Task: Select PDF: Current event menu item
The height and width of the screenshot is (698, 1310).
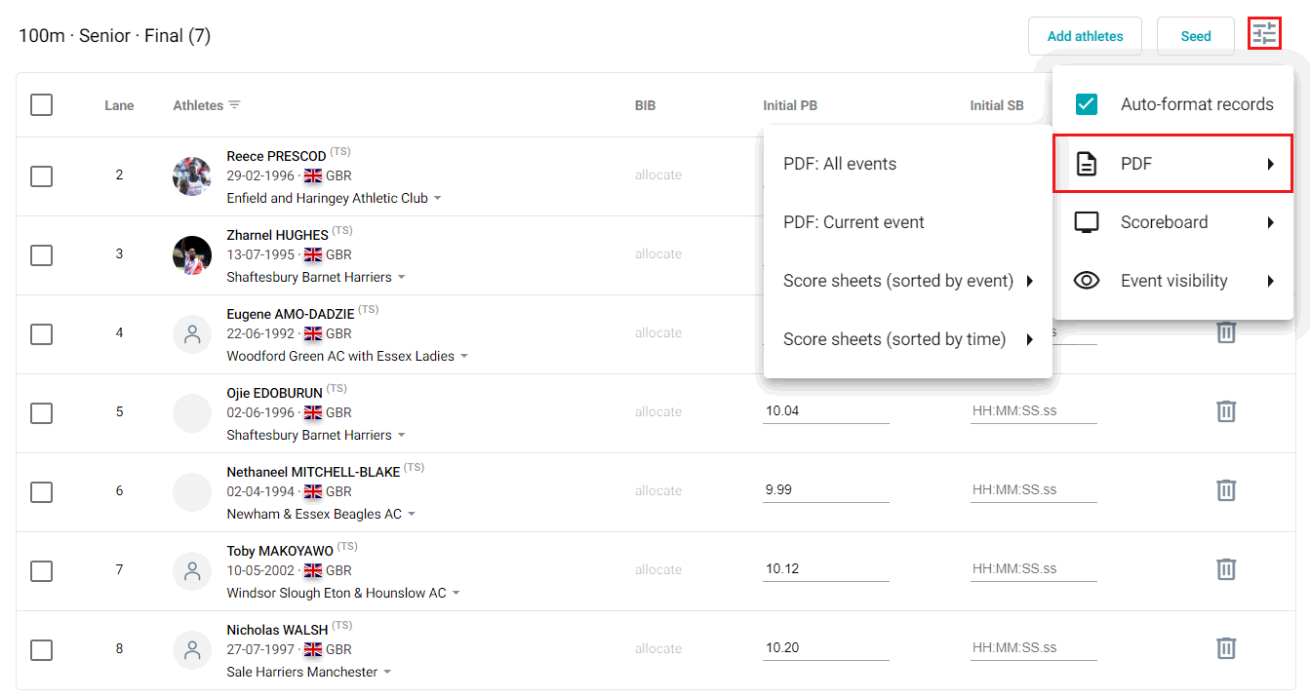Action: click(853, 221)
